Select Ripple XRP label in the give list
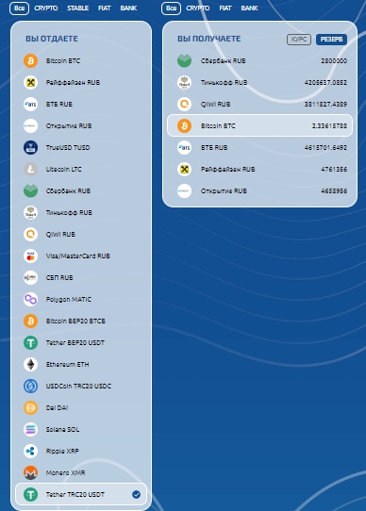Viewport: 366px width, 511px height. [62, 451]
